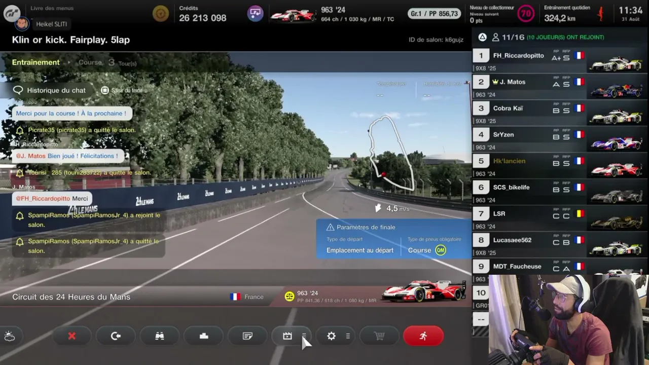Screen dimensions: 649x365
Task: Select player Hk'lancien in the list
Action: pos(560,166)
